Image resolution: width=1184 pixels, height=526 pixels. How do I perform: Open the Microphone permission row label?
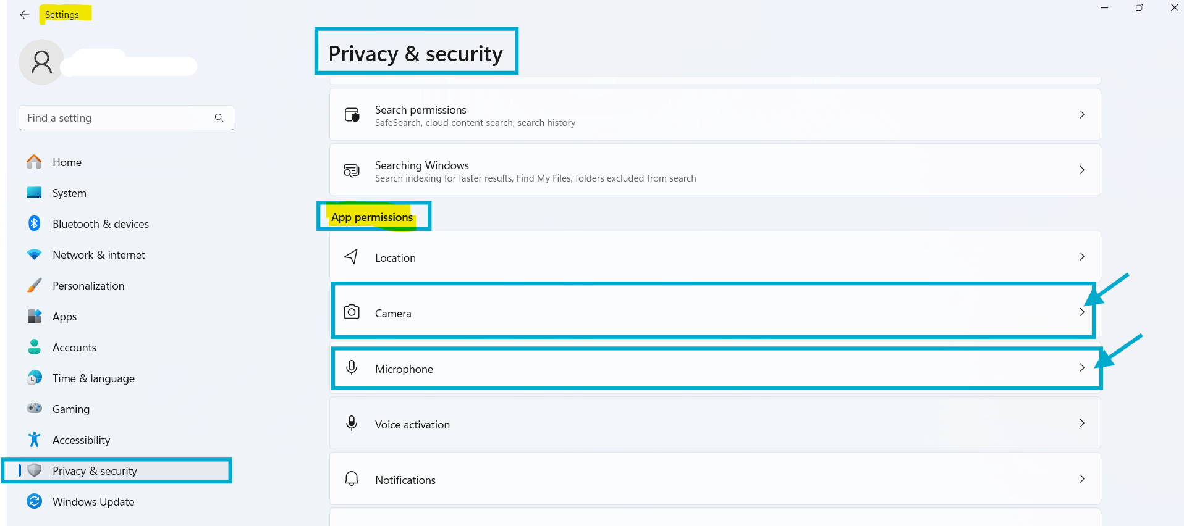click(x=404, y=369)
